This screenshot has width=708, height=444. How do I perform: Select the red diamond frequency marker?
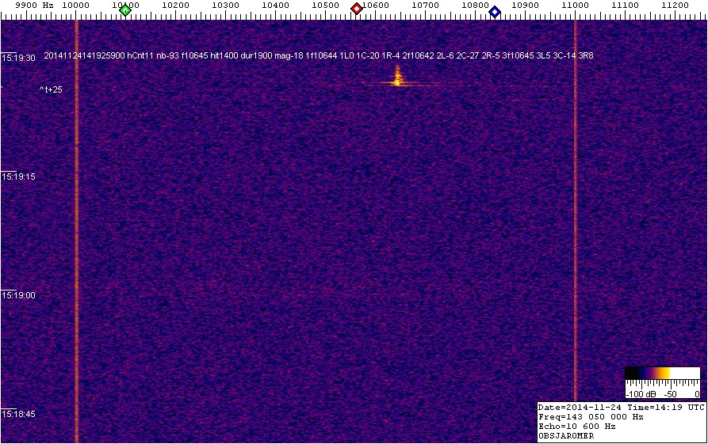pos(357,9)
